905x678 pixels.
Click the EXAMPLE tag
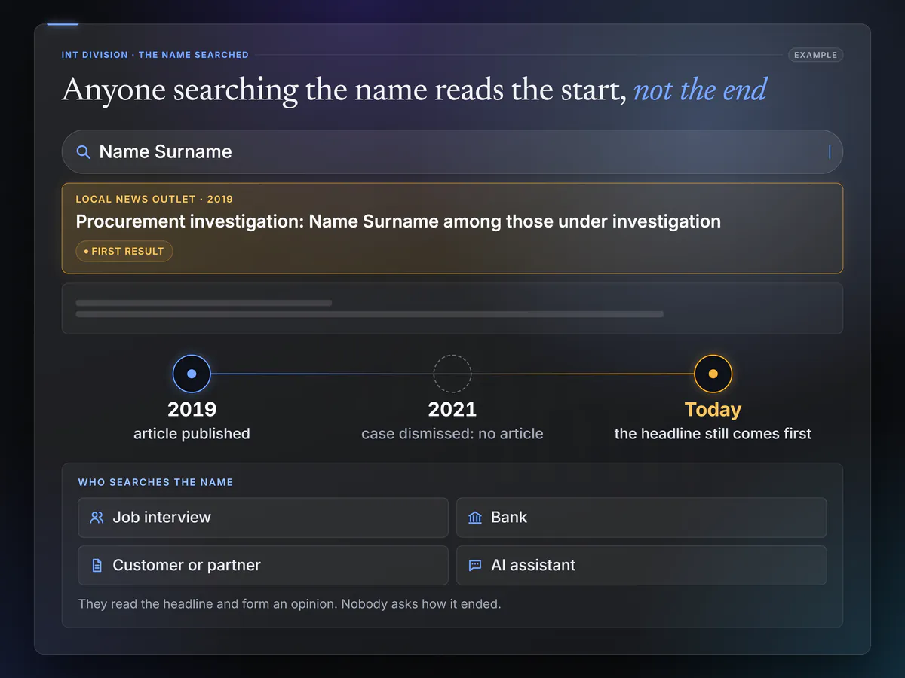point(815,55)
